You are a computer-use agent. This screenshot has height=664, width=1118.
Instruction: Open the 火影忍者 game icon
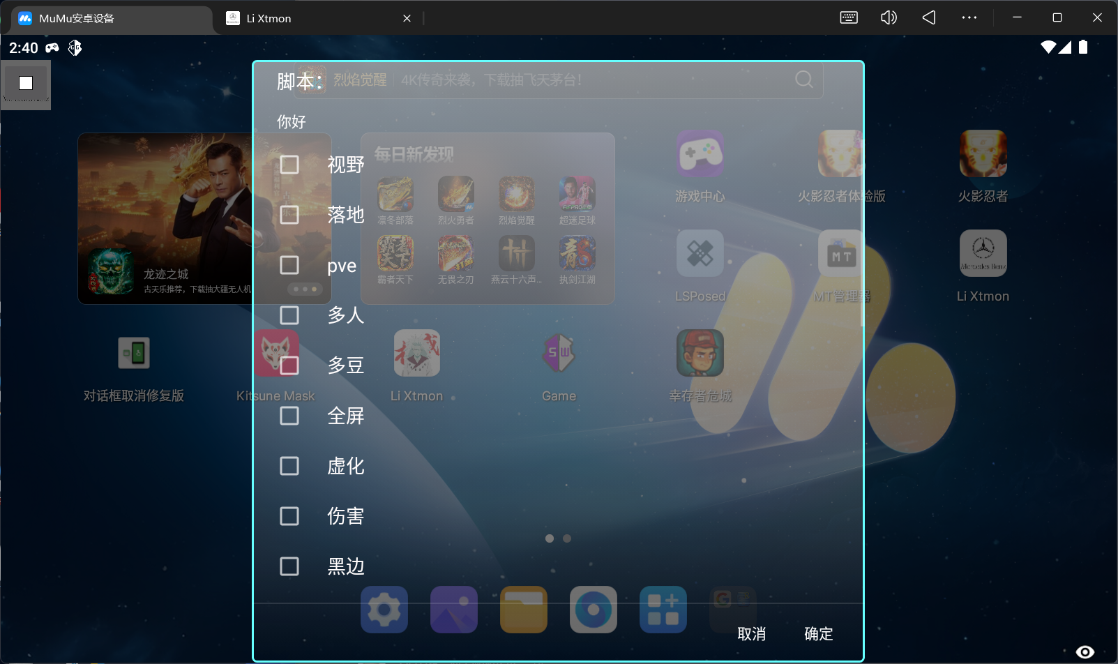click(x=983, y=154)
